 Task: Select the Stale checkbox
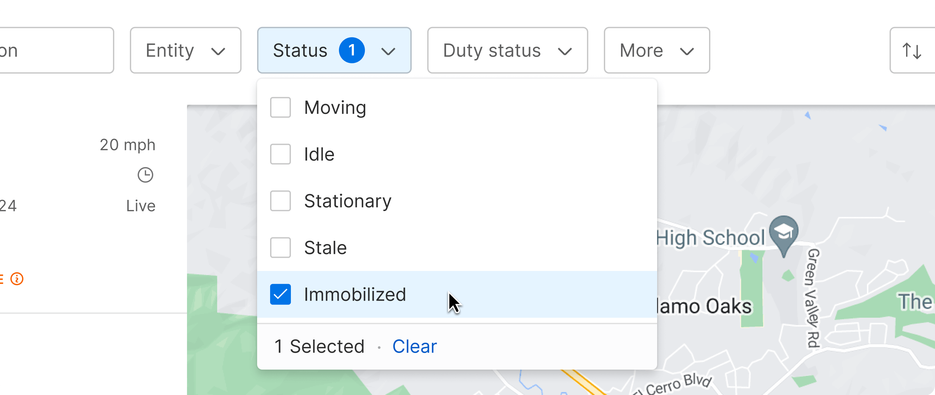280,248
